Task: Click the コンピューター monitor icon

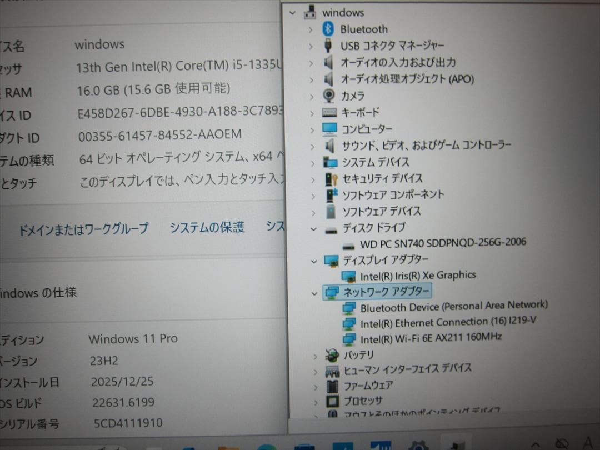Action: (x=329, y=129)
